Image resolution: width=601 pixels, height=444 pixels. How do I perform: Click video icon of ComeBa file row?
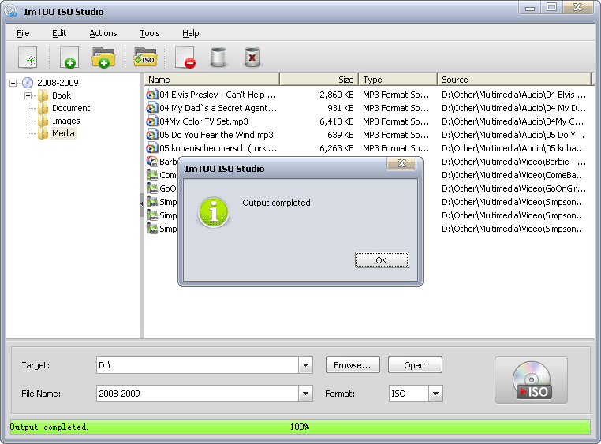[152, 175]
